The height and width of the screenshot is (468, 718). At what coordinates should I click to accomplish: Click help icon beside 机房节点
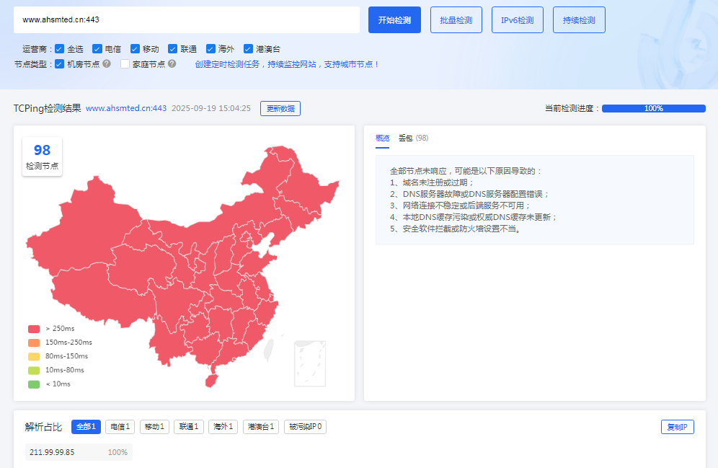point(107,64)
